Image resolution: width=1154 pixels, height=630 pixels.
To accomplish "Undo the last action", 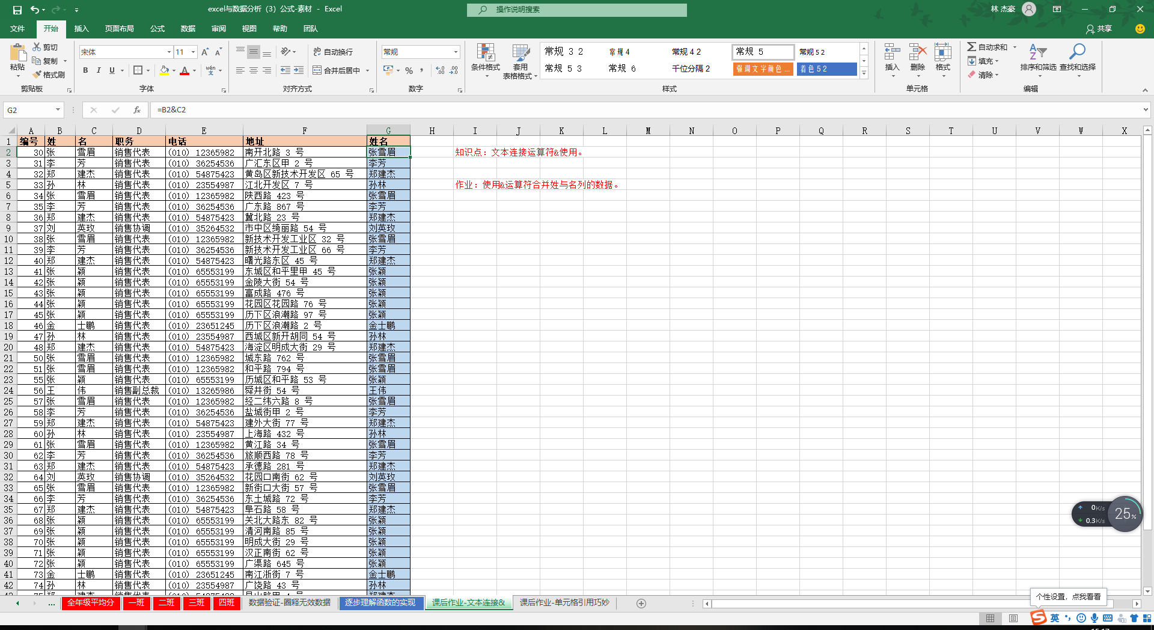I will pyautogui.click(x=35, y=10).
